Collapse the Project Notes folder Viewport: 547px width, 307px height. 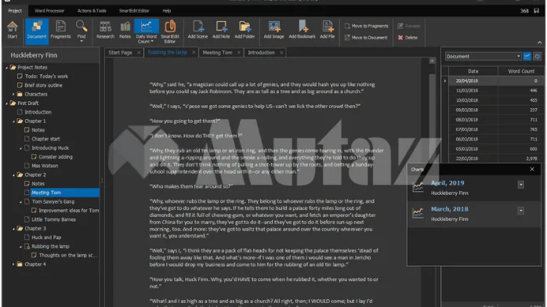[6, 67]
